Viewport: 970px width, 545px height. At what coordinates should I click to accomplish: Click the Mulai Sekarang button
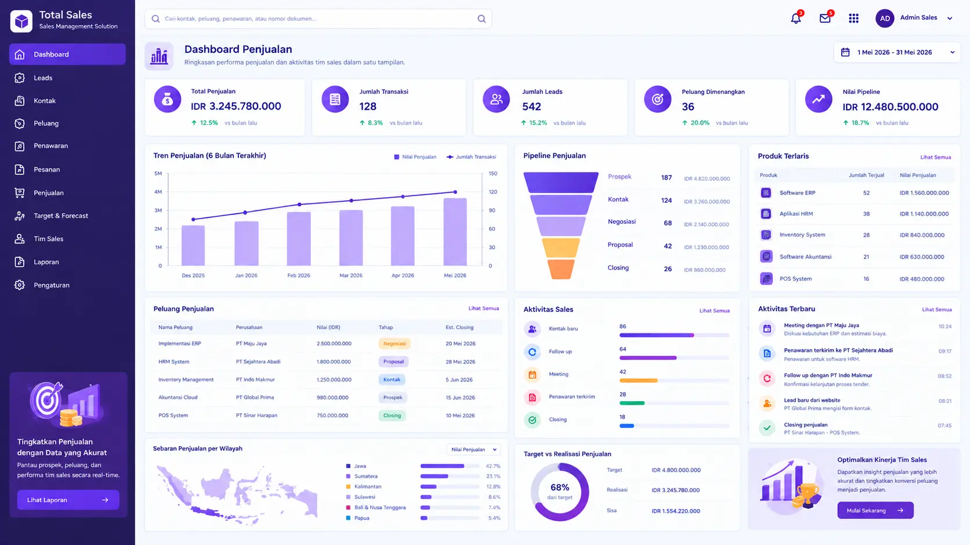click(x=875, y=510)
